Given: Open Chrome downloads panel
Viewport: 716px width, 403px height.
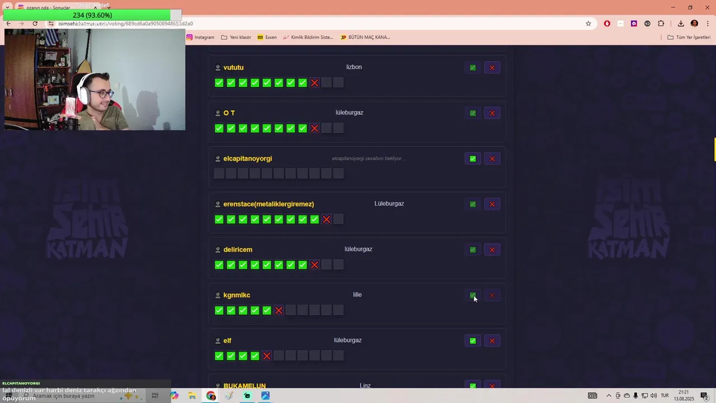Looking at the screenshot, I should [681, 24].
